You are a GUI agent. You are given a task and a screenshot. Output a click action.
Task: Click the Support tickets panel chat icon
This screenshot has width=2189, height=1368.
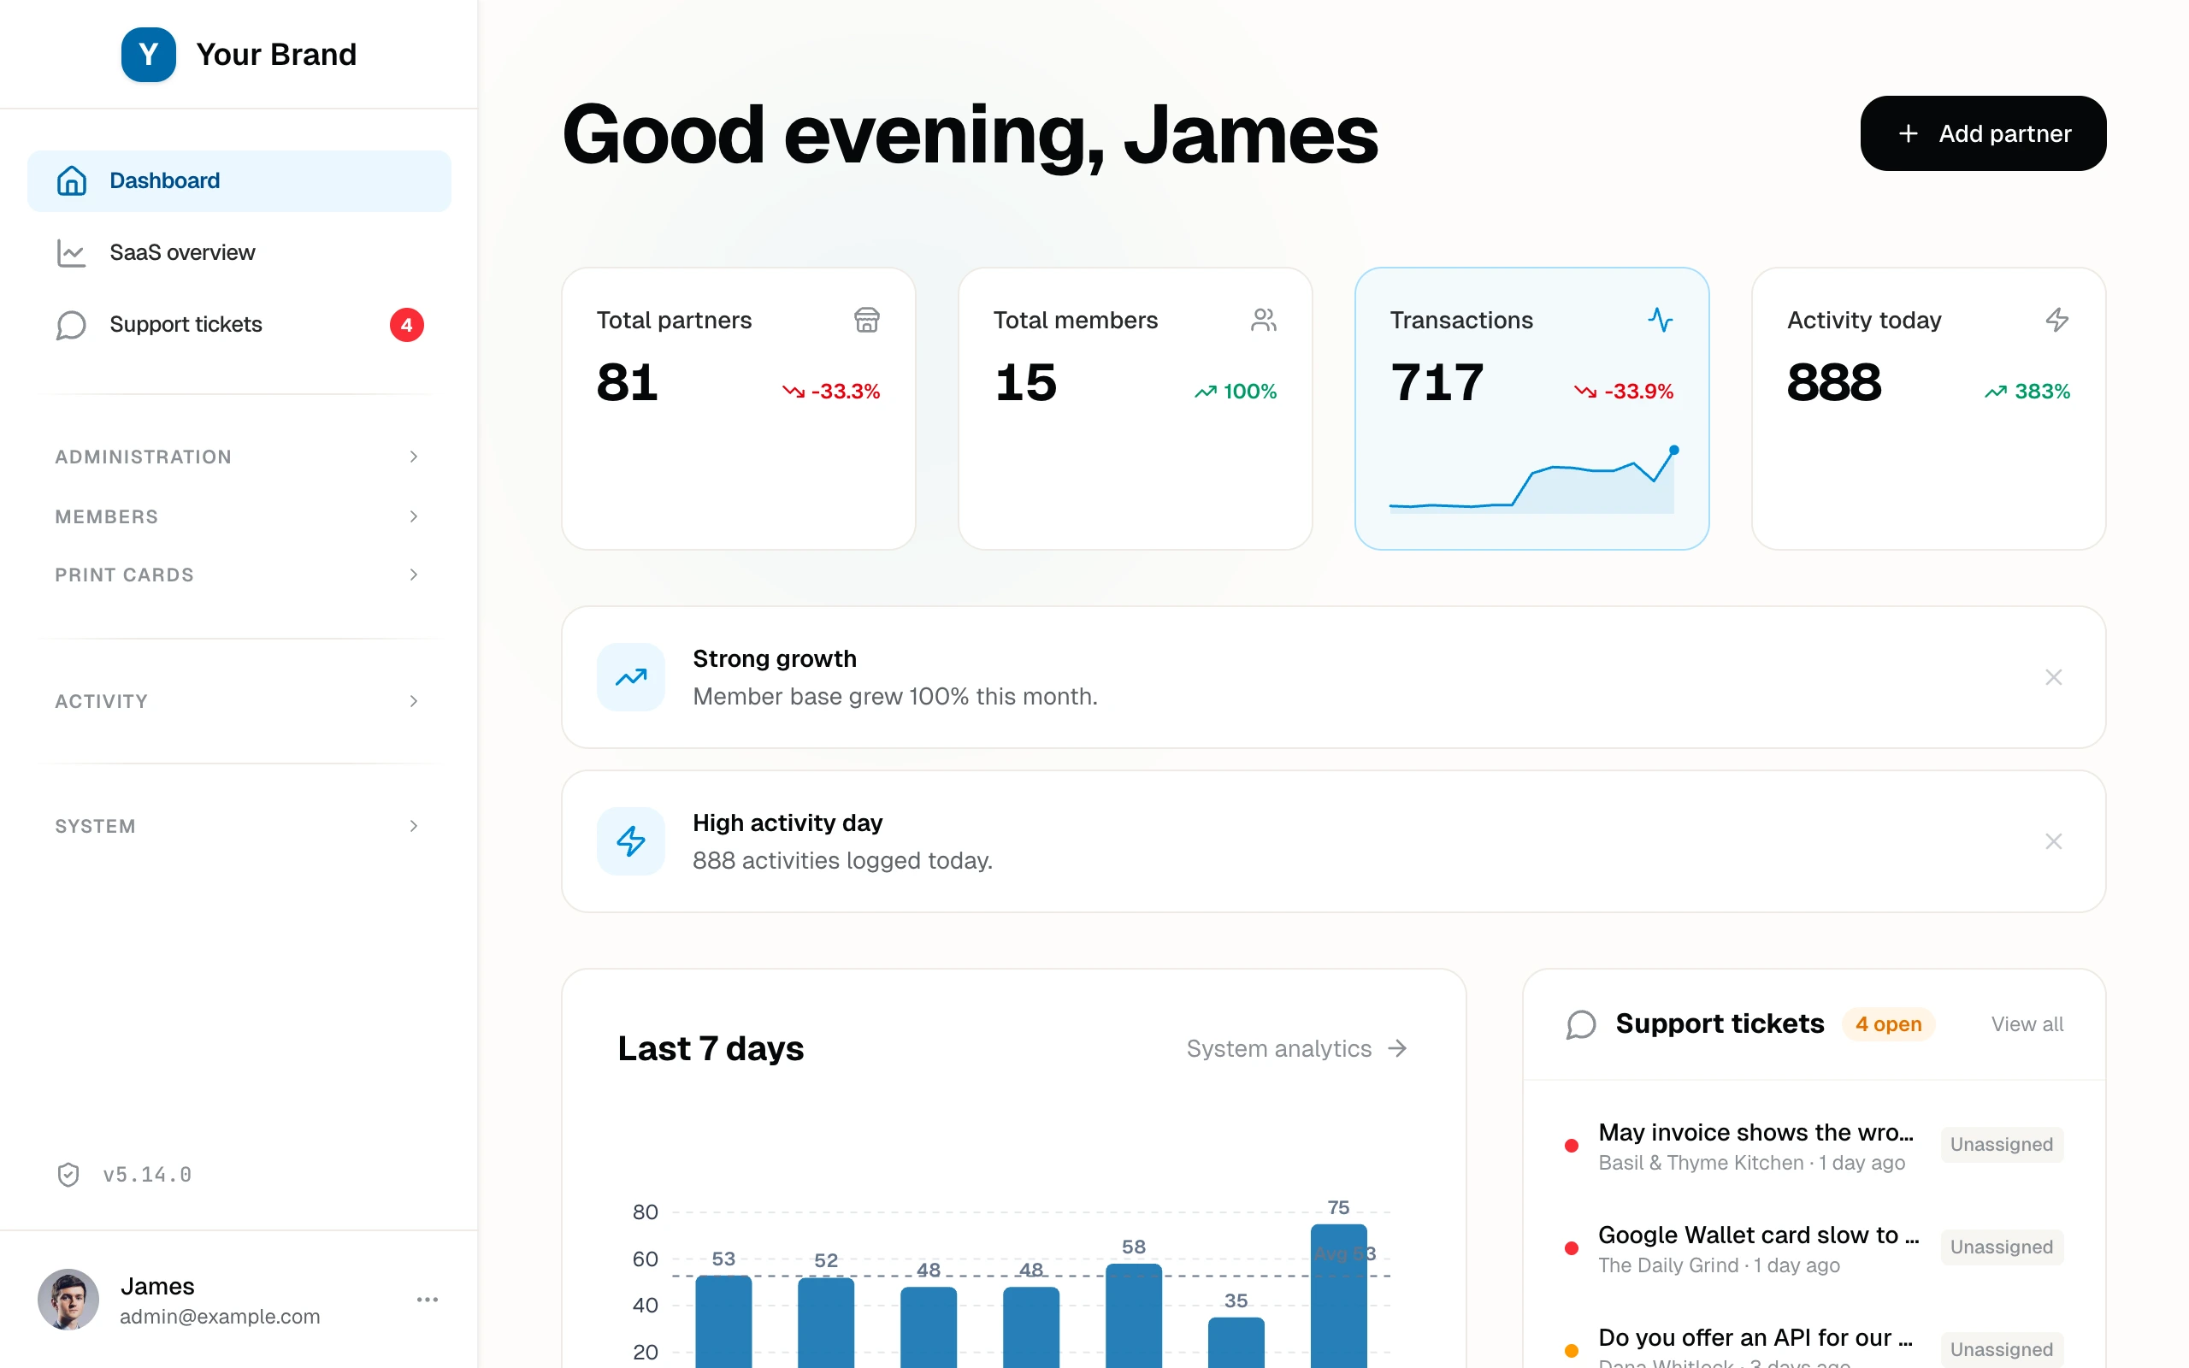[1580, 1024]
